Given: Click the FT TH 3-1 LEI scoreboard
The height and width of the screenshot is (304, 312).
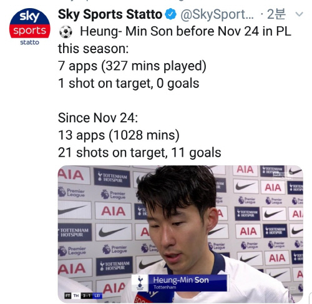Looking at the screenshot, I should point(84,295).
